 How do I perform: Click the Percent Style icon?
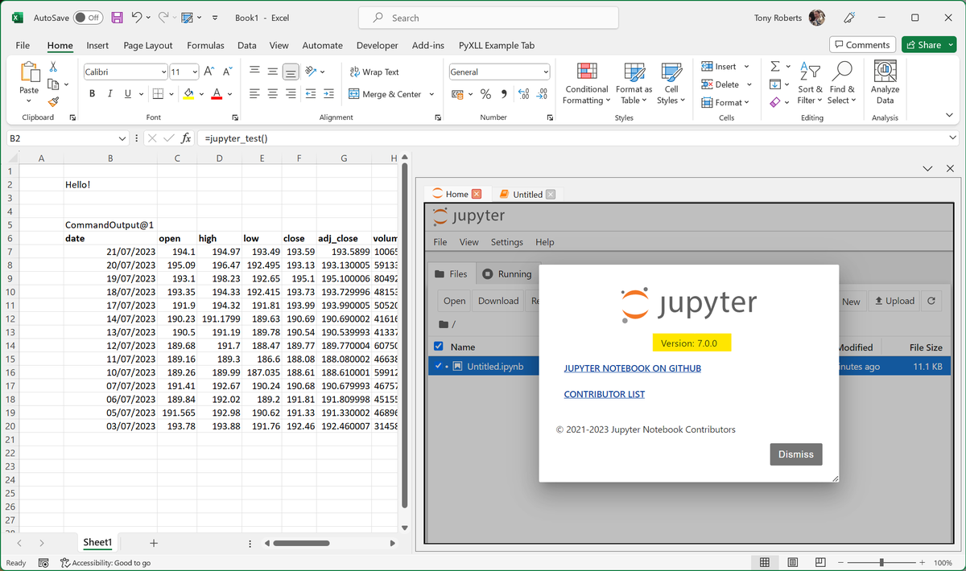(x=485, y=94)
